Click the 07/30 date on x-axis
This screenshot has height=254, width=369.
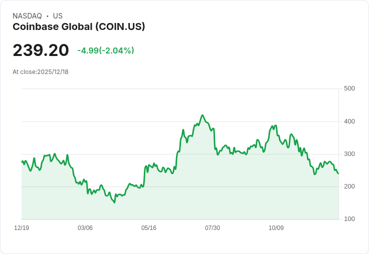point(213,228)
